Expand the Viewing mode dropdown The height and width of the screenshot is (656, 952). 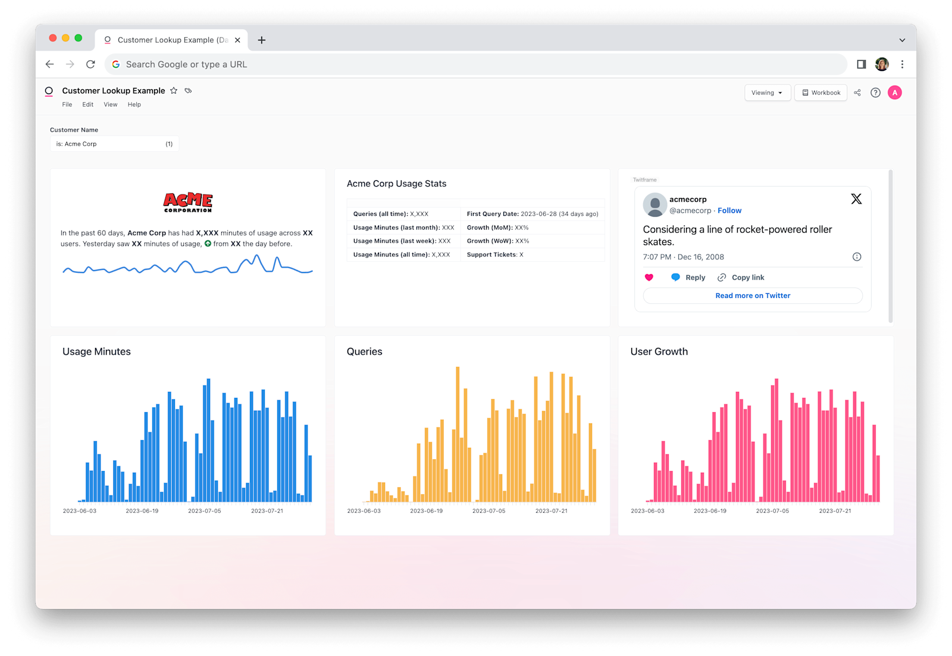click(767, 93)
